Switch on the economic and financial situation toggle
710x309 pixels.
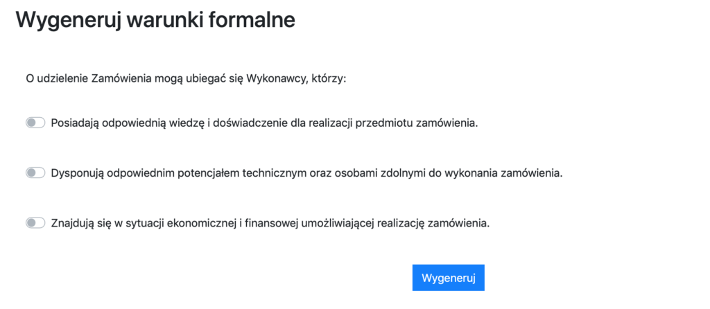[x=35, y=223]
